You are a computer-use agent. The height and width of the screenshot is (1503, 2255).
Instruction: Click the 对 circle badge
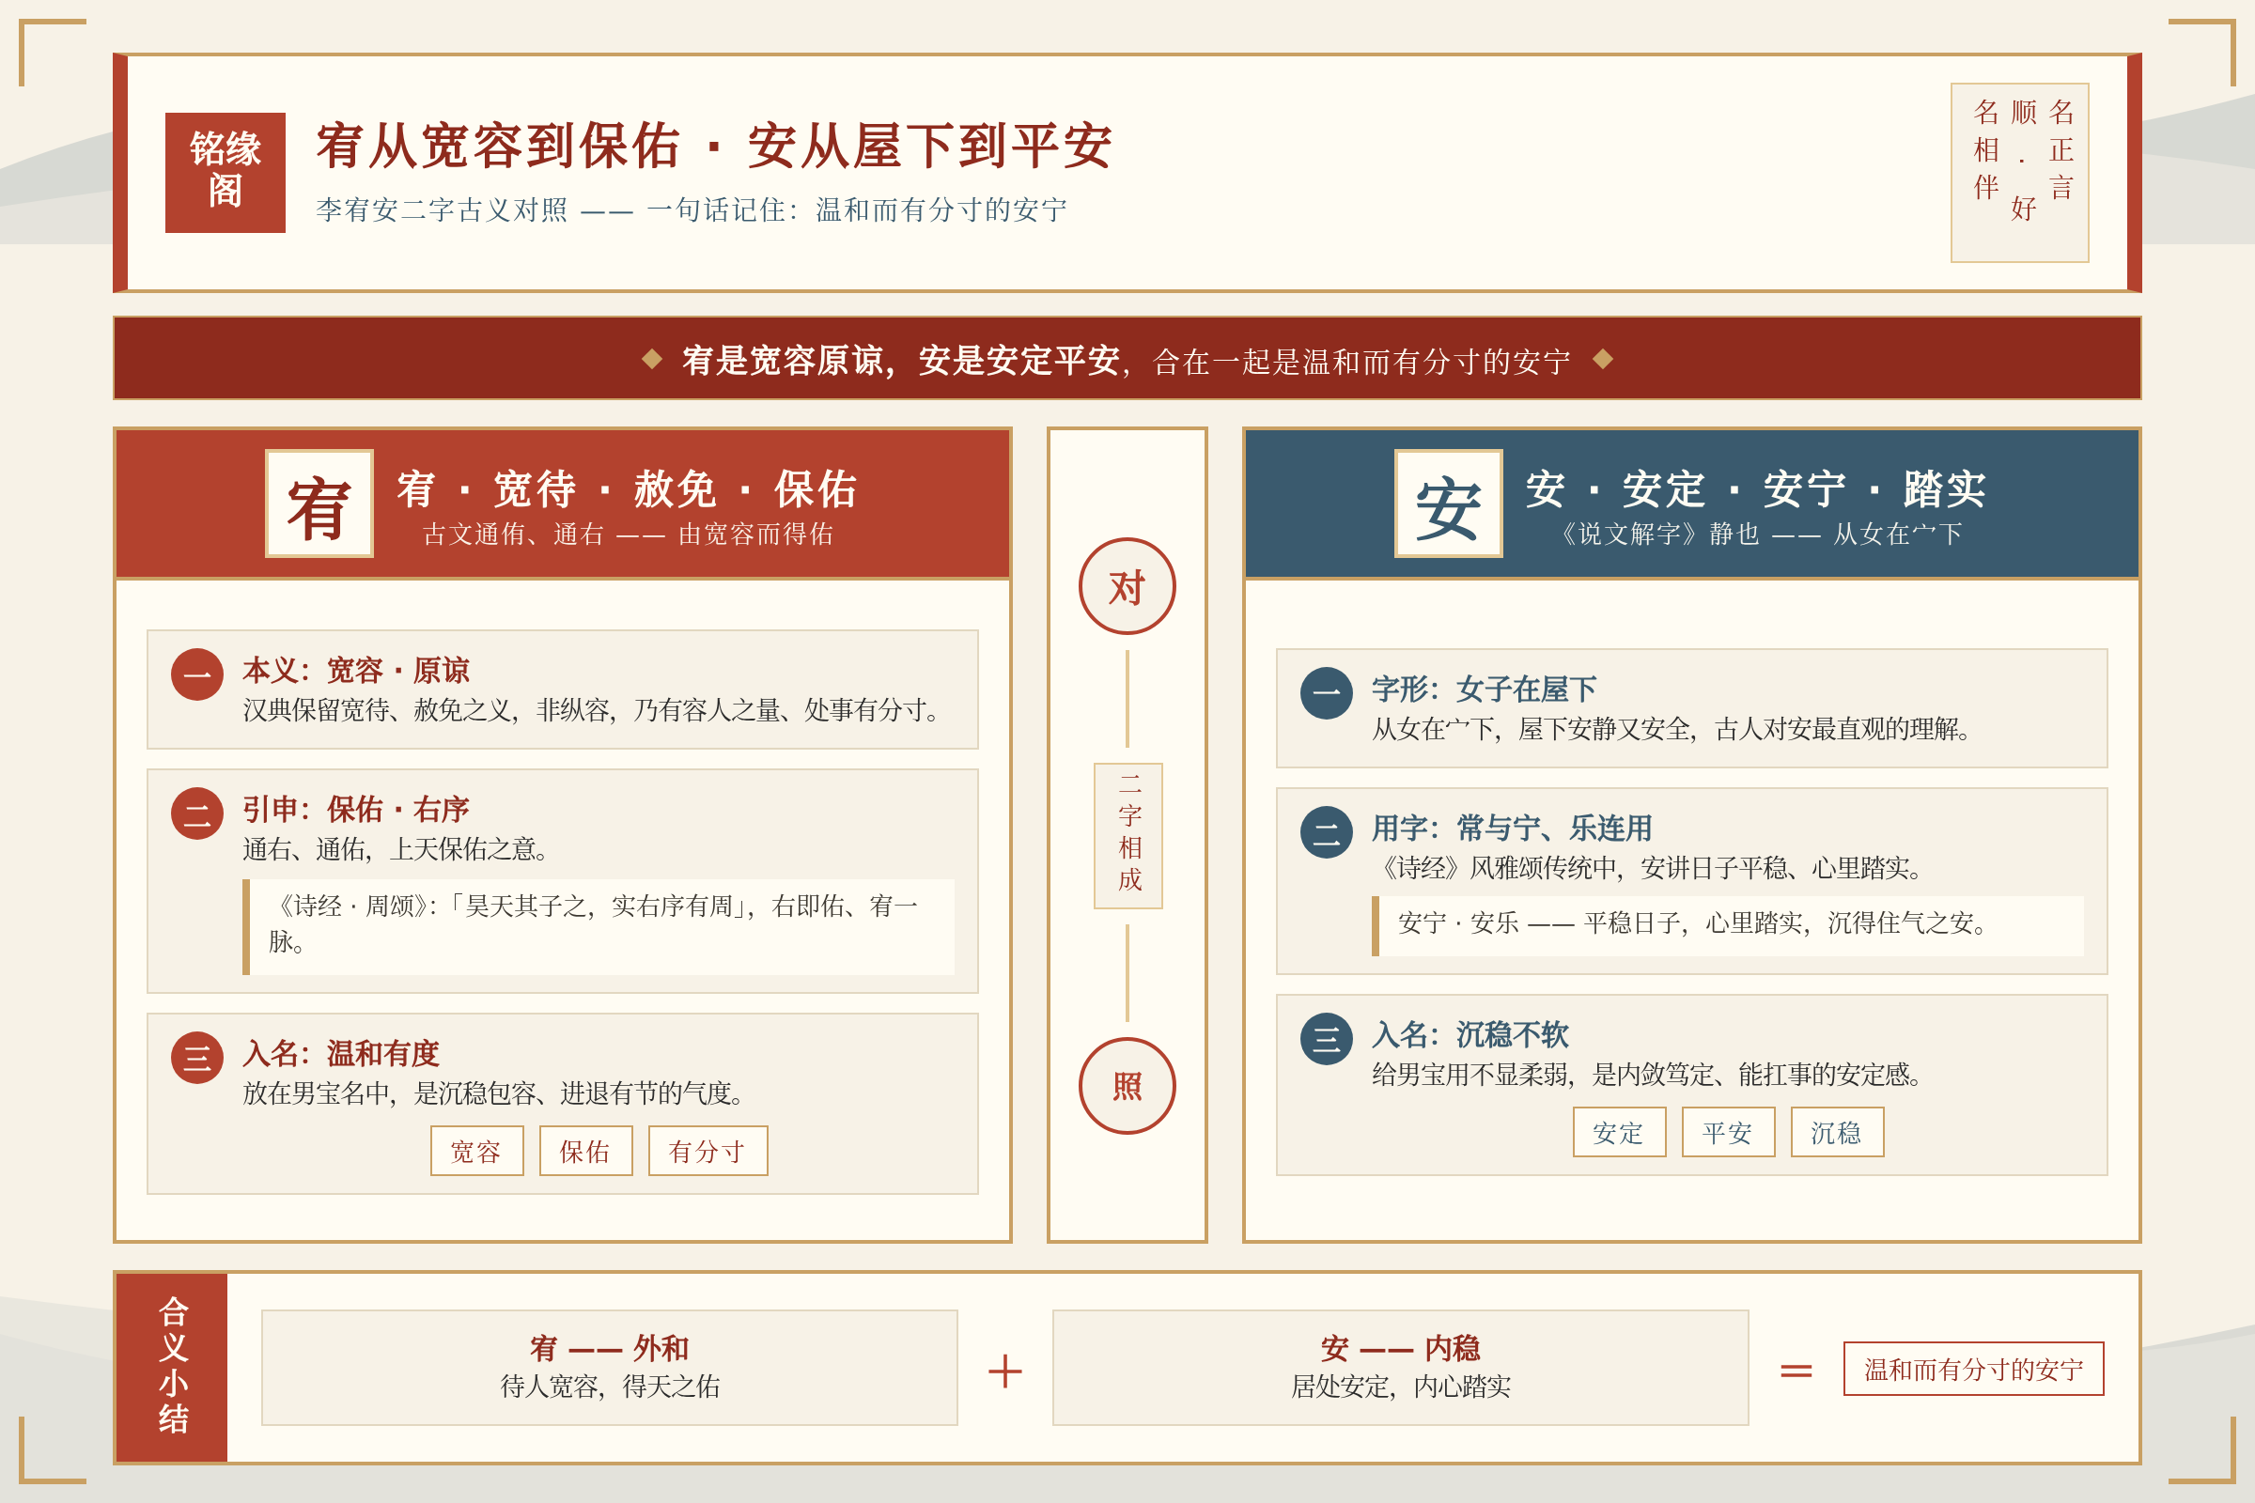pyautogui.click(x=1127, y=586)
